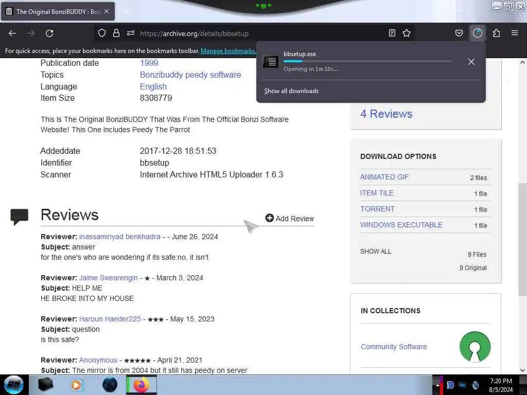The image size is (527, 395).
Task: Open site permissions icon in address bar
Action: click(x=131, y=33)
